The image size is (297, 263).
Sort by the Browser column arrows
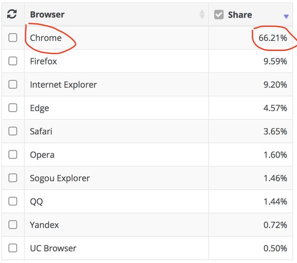click(x=202, y=14)
